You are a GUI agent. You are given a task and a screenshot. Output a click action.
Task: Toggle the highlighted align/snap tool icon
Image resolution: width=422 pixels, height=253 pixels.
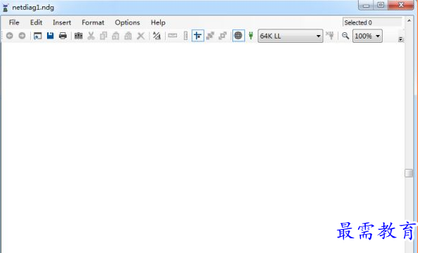coord(198,36)
